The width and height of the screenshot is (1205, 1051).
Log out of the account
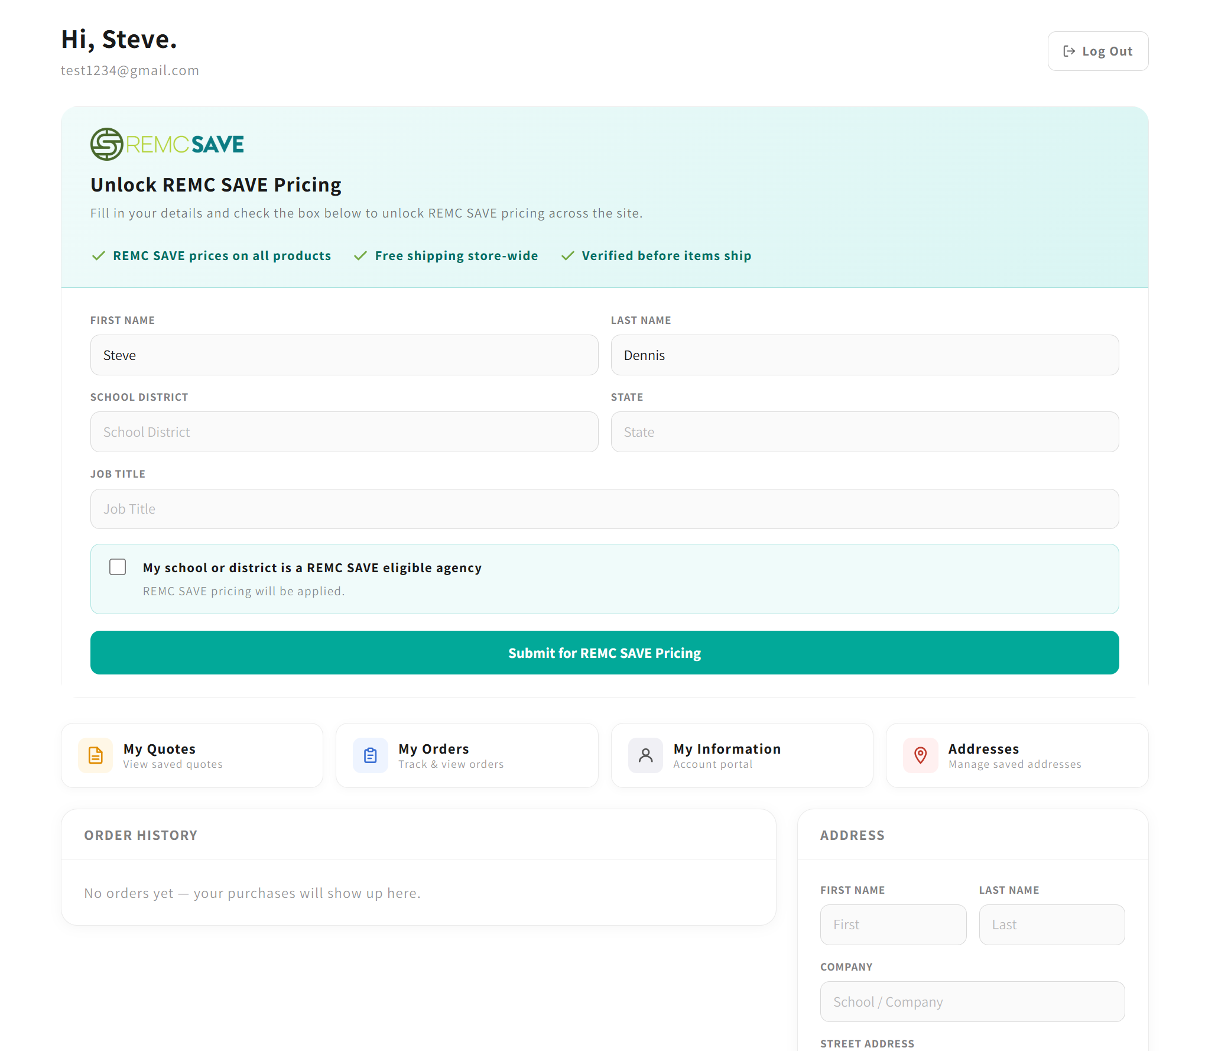pos(1098,51)
